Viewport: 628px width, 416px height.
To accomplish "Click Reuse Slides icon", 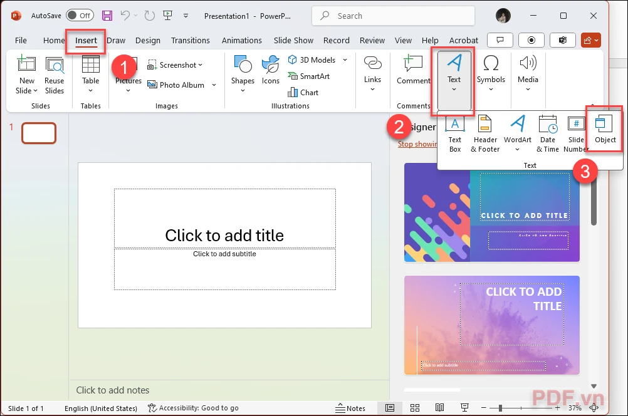I will pos(55,75).
